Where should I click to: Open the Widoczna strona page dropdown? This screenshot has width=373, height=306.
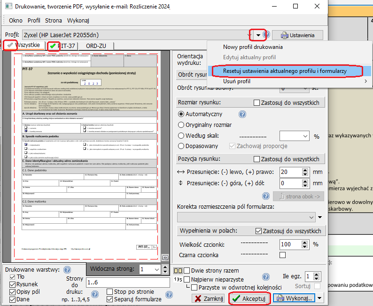click(156, 269)
